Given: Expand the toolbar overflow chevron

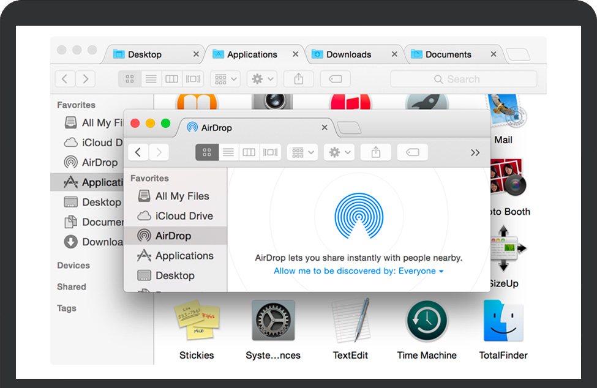Looking at the screenshot, I should click(475, 153).
